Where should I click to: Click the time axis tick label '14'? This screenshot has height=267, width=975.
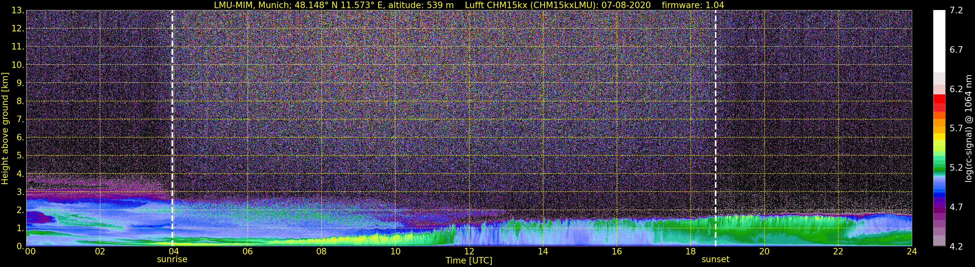click(x=543, y=251)
